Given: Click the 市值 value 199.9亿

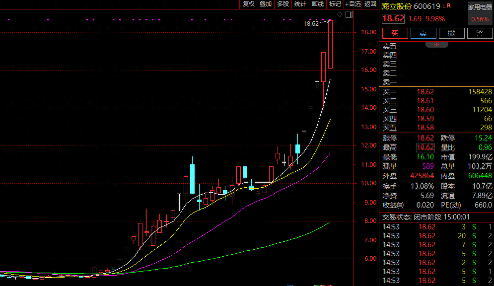Looking at the screenshot, I should 480,157.
